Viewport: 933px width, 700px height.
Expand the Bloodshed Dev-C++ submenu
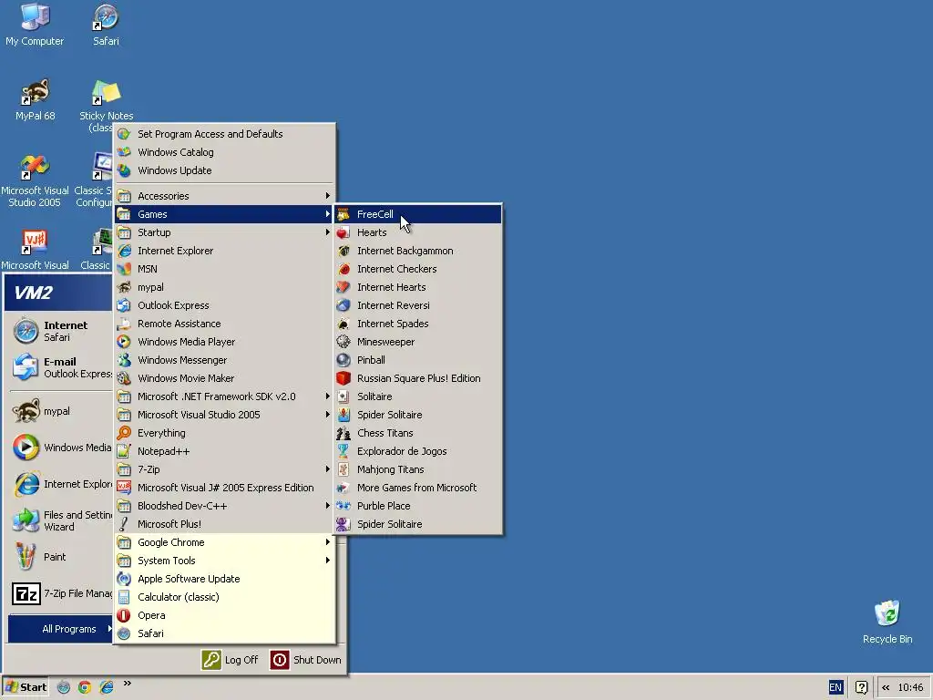coord(225,506)
